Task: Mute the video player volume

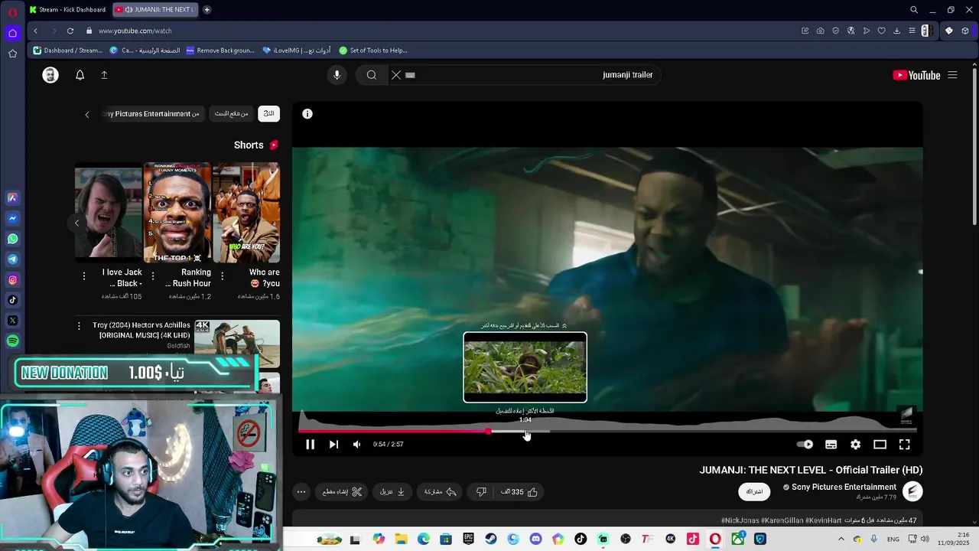Action: 356,445
